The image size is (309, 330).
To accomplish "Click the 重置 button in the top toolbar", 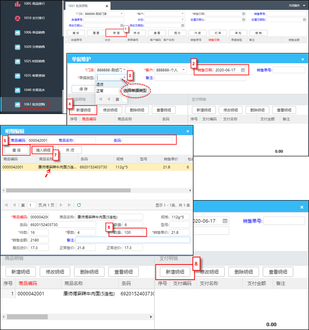I will 96,33.
